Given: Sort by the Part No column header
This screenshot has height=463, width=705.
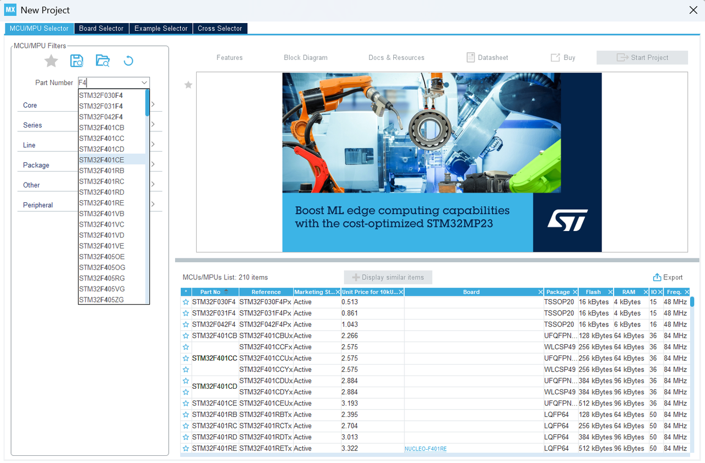Looking at the screenshot, I should click(215, 292).
